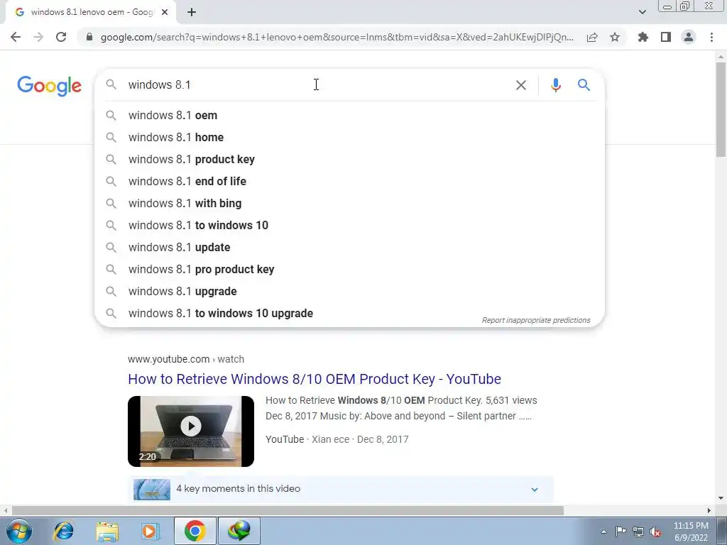The image size is (727, 545).
Task: Click the vertical scrollbar thumb
Action: tap(721, 110)
